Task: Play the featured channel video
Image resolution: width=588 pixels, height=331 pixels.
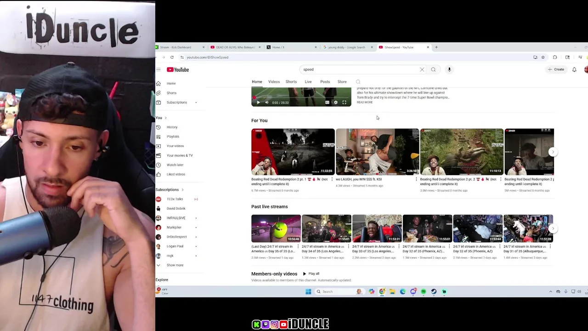Action: tap(258, 103)
